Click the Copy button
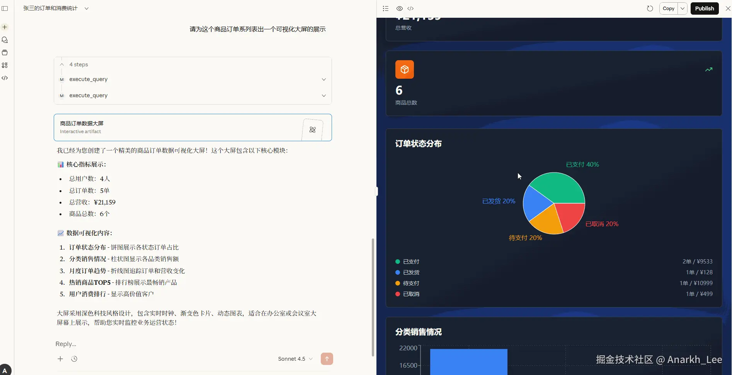Screen dimensions: 732x375 pos(669,8)
